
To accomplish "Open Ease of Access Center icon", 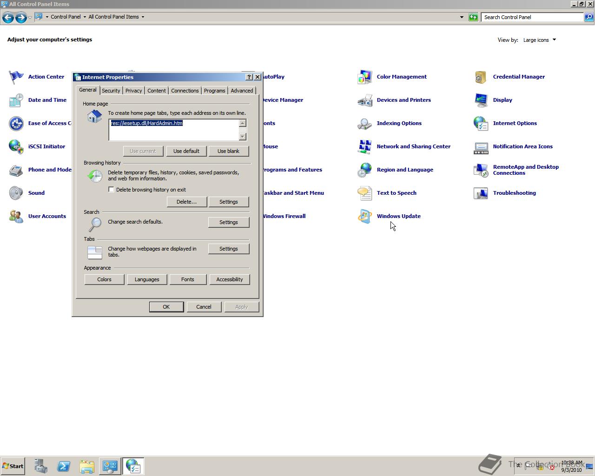I will [x=16, y=123].
